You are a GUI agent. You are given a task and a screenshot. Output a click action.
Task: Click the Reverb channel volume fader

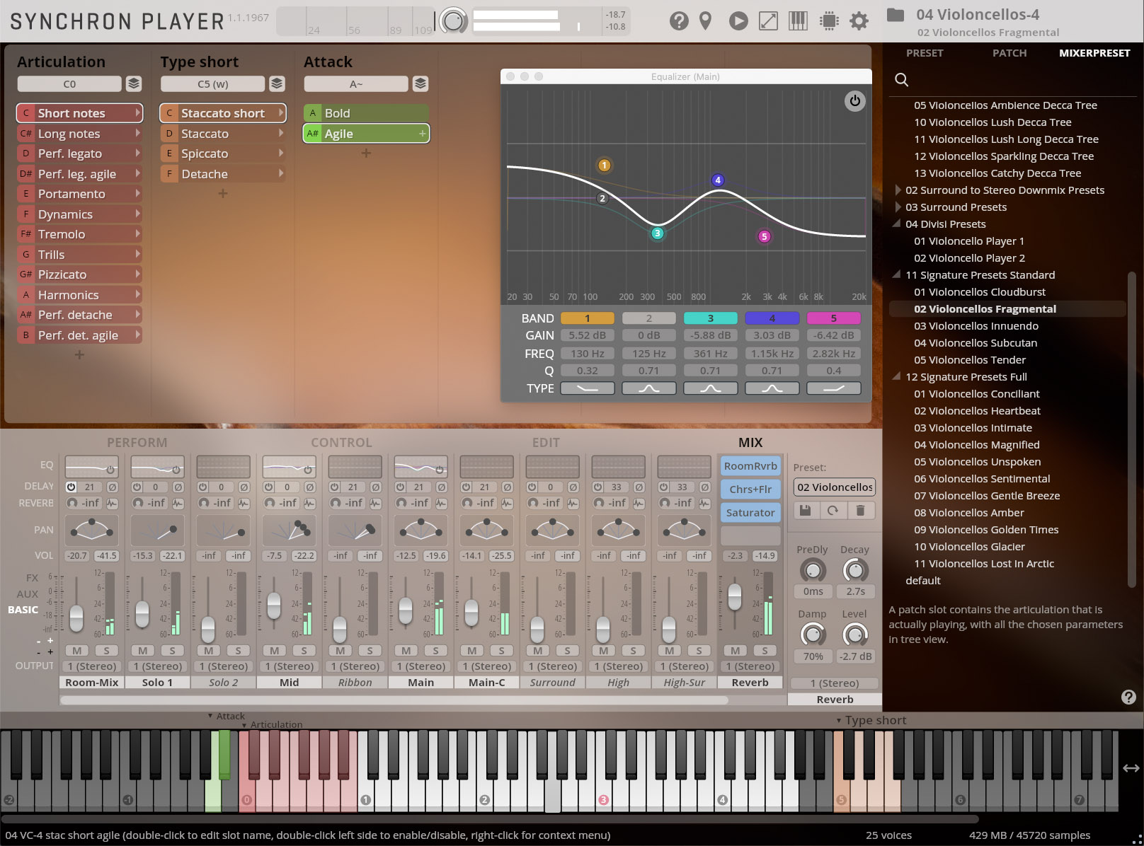pyautogui.click(x=735, y=596)
